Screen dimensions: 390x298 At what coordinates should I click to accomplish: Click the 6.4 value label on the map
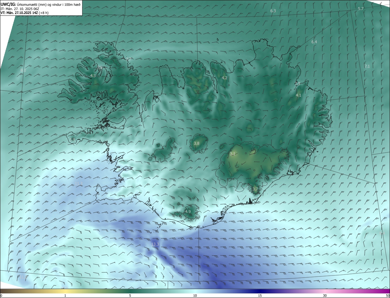point(314,42)
